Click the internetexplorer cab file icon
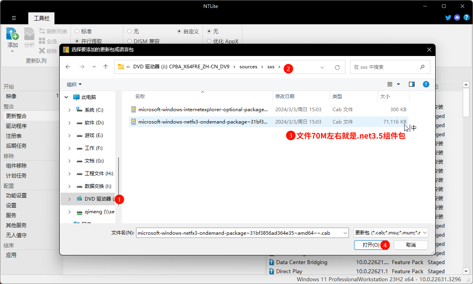This screenshot has height=284, width=473. coord(133,109)
